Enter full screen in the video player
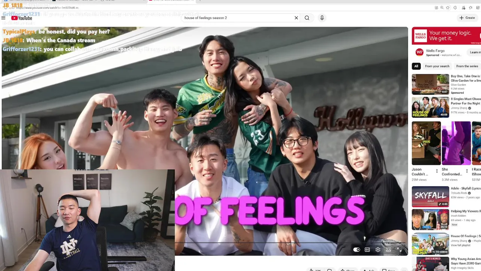 tap(399, 250)
